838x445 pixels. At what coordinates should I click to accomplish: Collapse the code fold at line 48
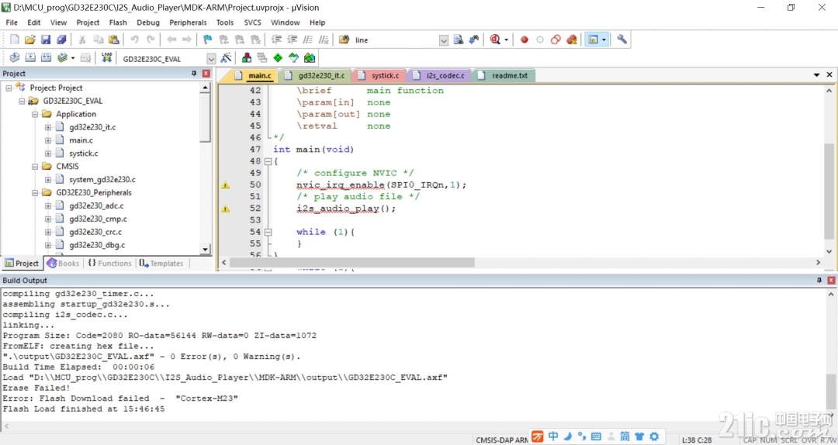[268, 161]
